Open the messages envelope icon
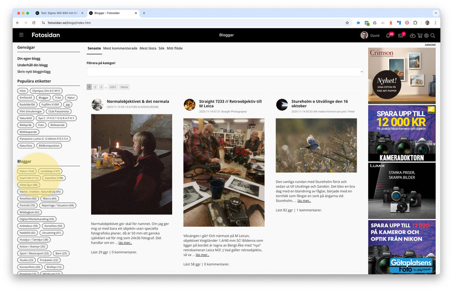The image size is (453, 291). 400,35
